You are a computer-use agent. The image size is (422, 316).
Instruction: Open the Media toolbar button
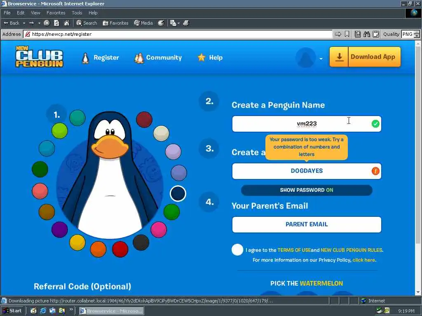(x=143, y=23)
